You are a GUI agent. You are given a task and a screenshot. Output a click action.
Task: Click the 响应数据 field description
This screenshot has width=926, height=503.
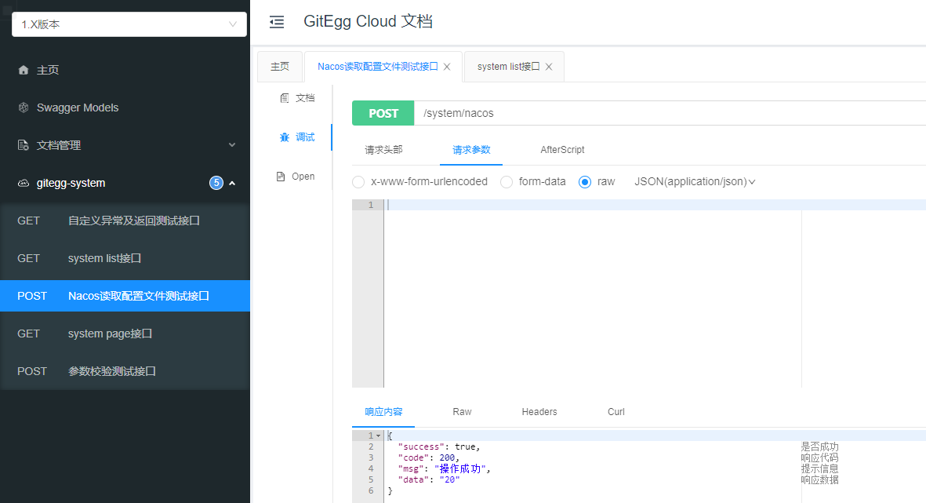click(x=819, y=479)
